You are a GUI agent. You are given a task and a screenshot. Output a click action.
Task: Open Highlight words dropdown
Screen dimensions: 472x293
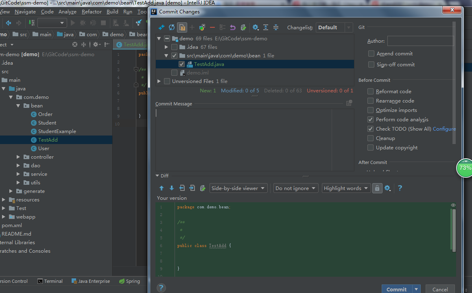[x=346, y=188]
